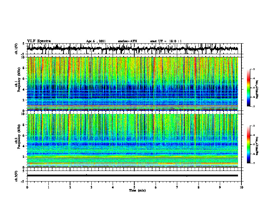Click the time axis tick label "0"
This screenshot has height=210, width=272.
(27, 187)
